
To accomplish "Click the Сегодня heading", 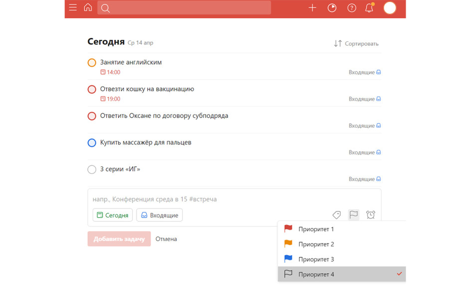I will tap(106, 41).
